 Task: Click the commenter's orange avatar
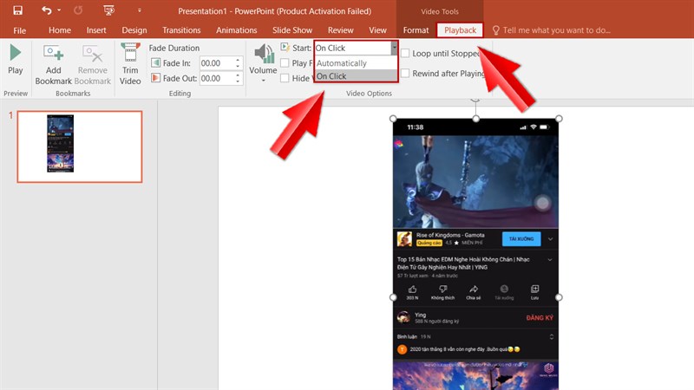pos(402,349)
